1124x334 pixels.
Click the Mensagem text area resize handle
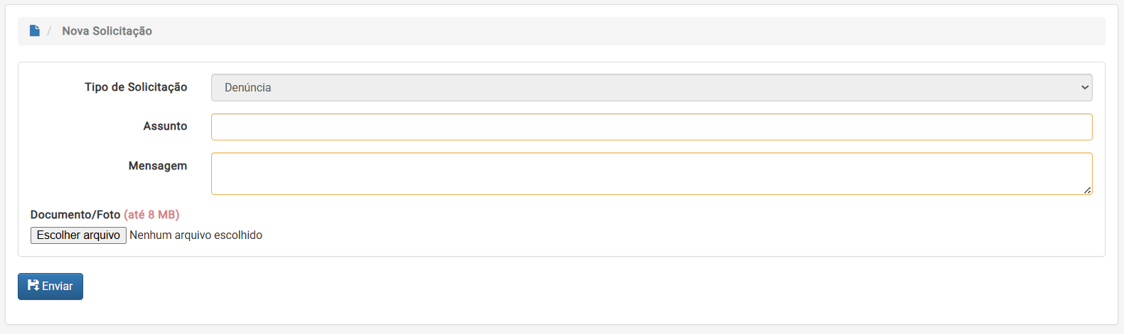(x=1087, y=190)
